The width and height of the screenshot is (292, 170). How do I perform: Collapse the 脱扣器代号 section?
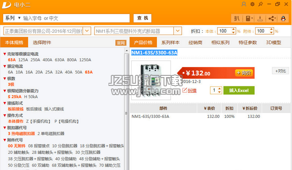coord(5,127)
